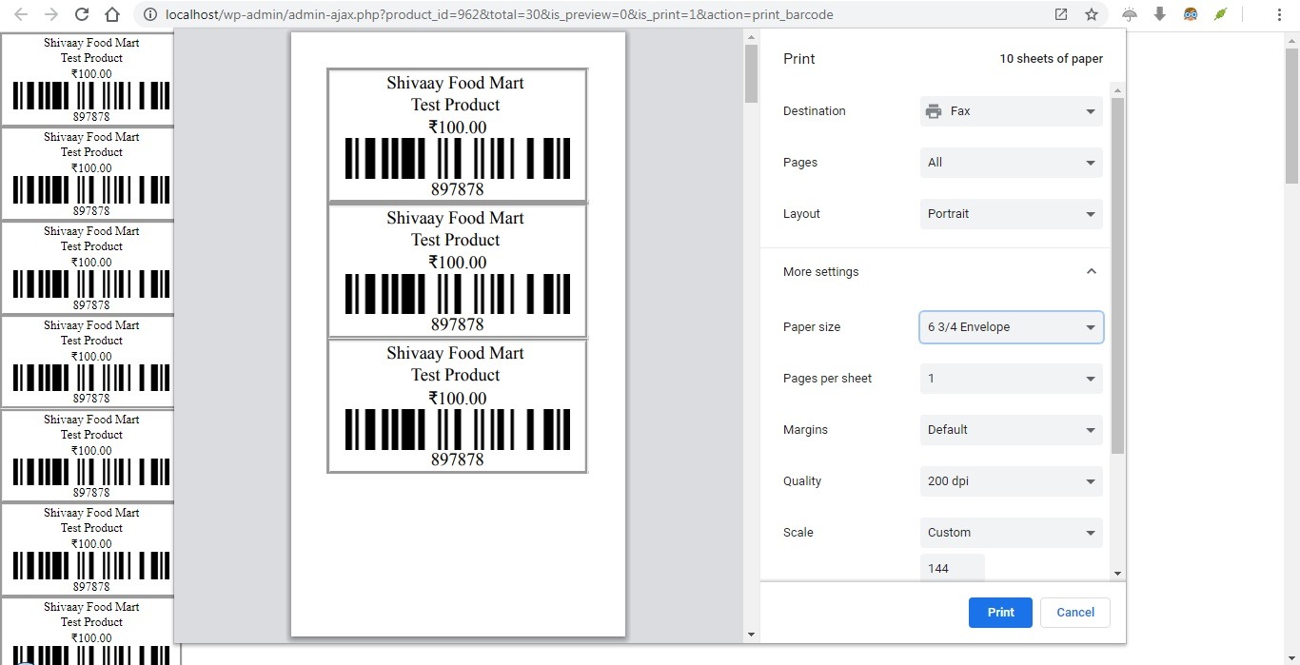The height and width of the screenshot is (665, 1300).
Task: Collapse the More settings section
Action: tap(1091, 272)
